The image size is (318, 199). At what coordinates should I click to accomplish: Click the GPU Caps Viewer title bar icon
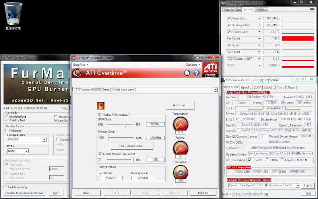(223, 80)
